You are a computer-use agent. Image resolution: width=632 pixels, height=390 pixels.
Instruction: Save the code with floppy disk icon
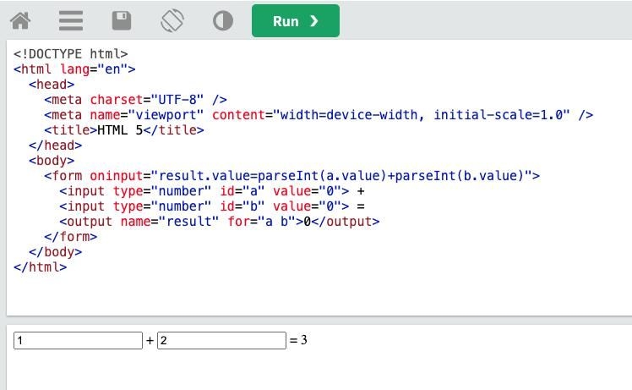point(122,20)
